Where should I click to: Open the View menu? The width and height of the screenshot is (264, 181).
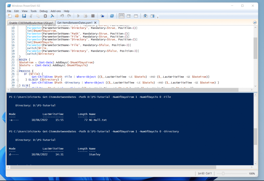24,11
